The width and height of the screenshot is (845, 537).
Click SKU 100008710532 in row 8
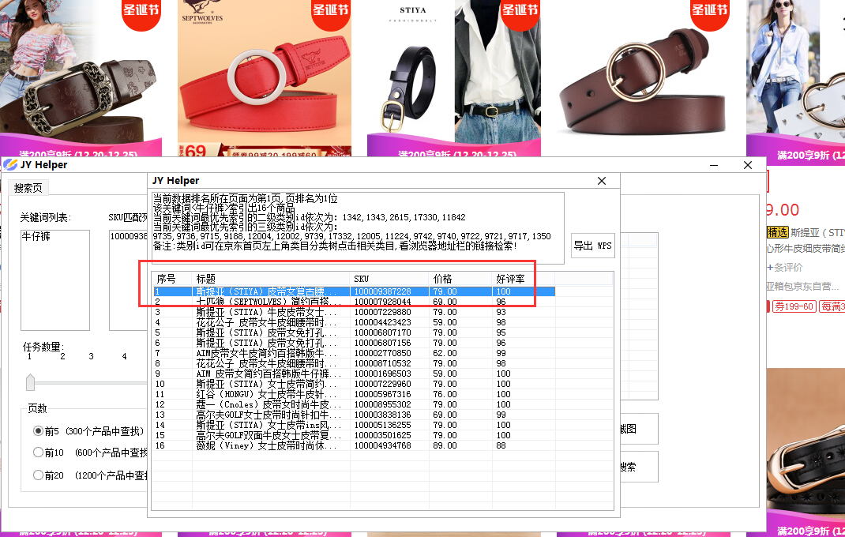click(383, 362)
